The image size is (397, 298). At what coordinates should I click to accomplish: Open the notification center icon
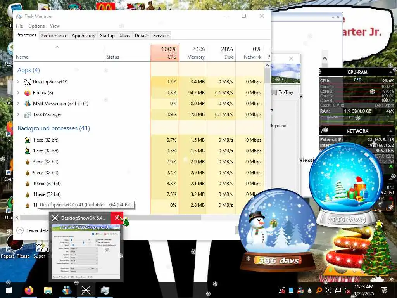point(384,290)
